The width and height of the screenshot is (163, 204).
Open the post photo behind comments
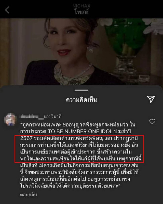pyautogui.click(x=81, y=52)
